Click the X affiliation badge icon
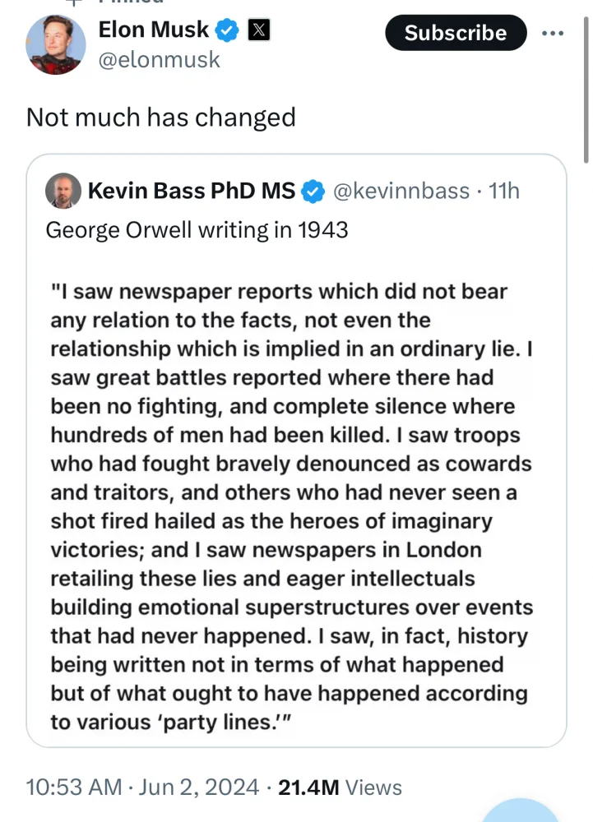593x822 pixels. click(x=258, y=31)
